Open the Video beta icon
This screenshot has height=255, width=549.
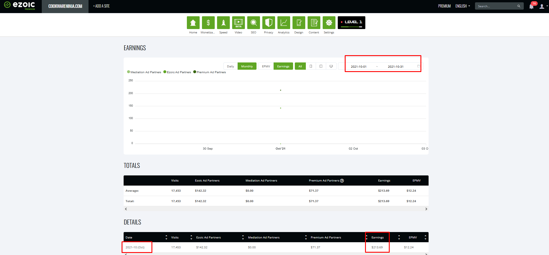tap(238, 23)
